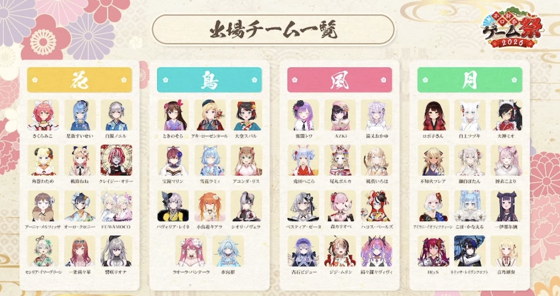Select the ときのそら portrait
This screenshot has width=560, height=296.
173,115
